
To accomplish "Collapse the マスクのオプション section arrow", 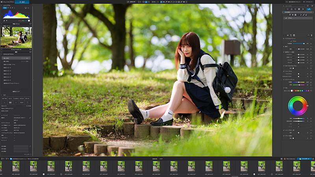I will pos(283,39).
